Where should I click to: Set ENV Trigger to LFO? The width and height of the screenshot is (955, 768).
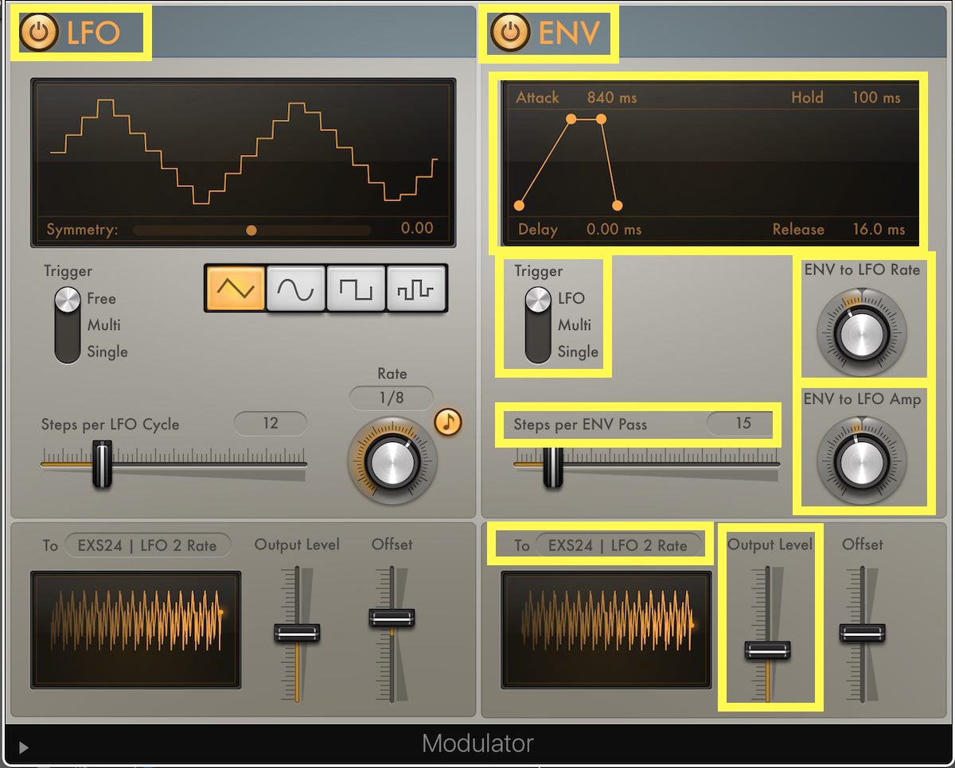pos(571,298)
